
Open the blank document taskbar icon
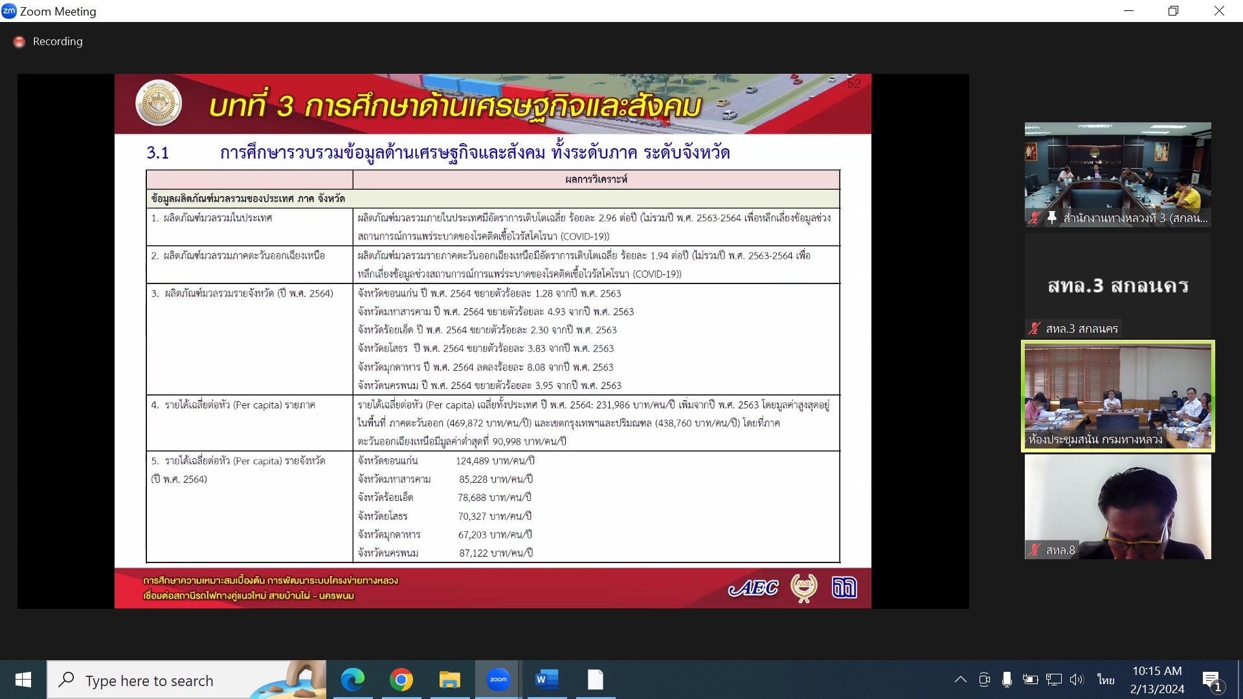(595, 680)
